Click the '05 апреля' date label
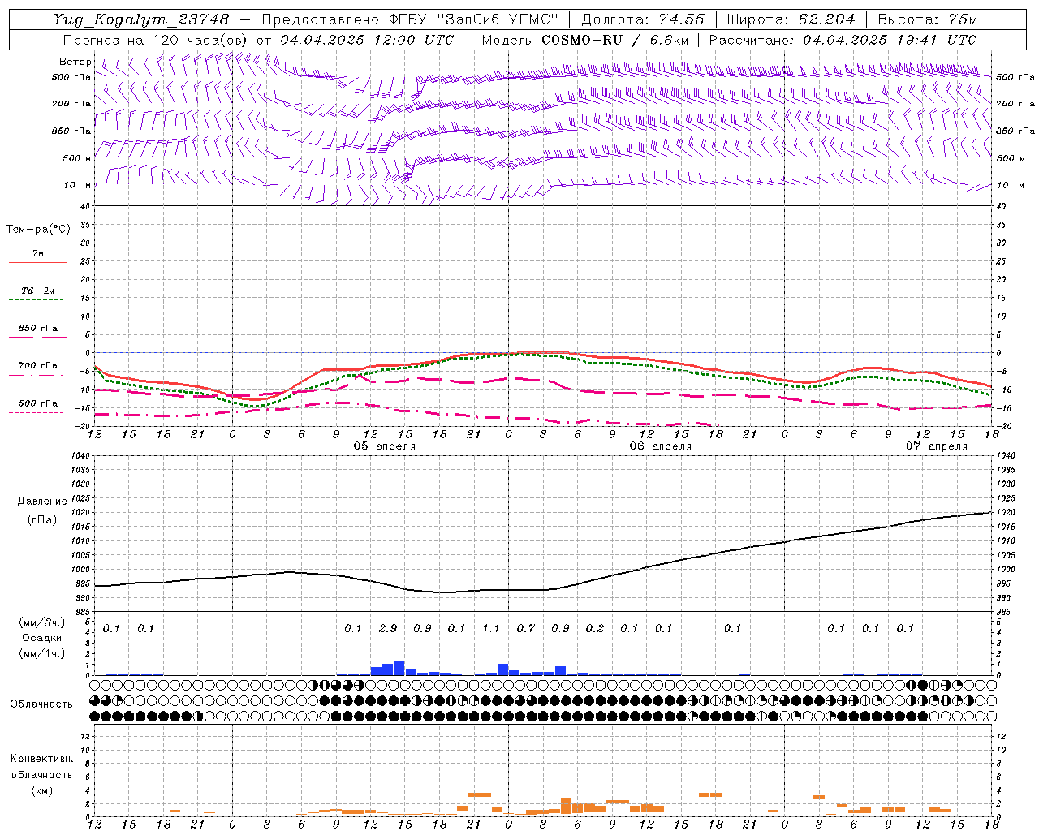1039x831 pixels. click(x=385, y=446)
